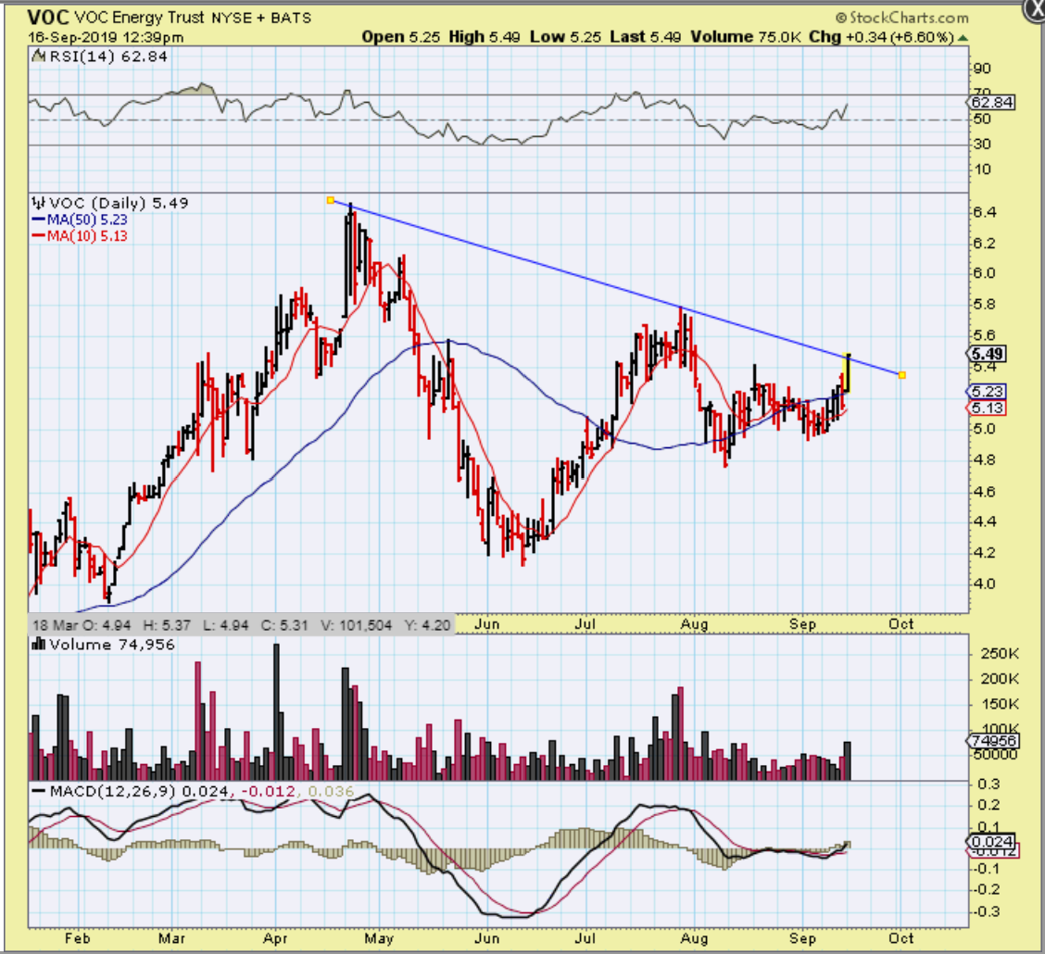Click the VOC (Daily) 5.49 panel label
The image size is (1045, 954).
[119, 203]
